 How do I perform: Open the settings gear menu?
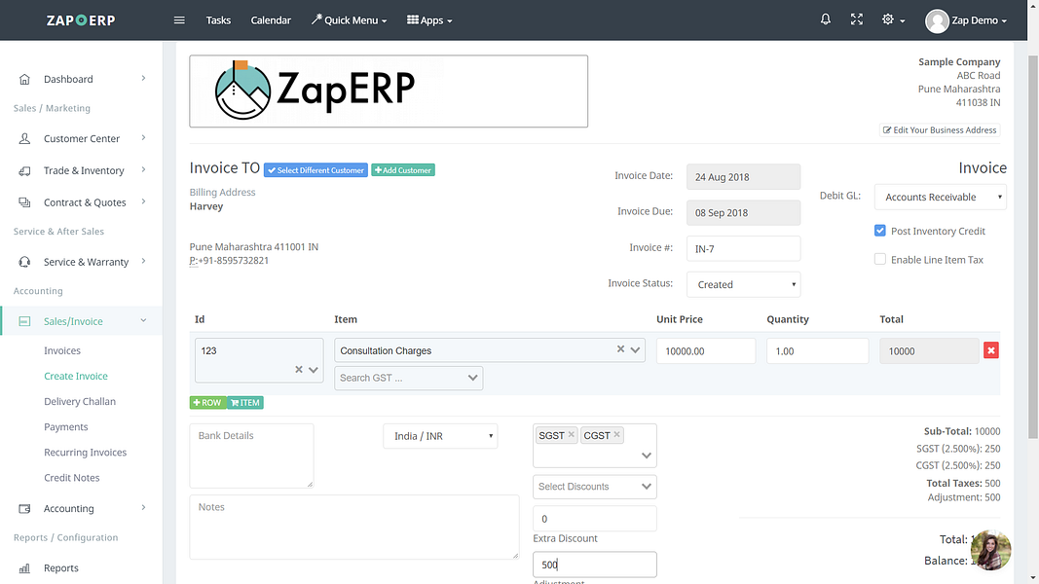[x=889, y=19]
